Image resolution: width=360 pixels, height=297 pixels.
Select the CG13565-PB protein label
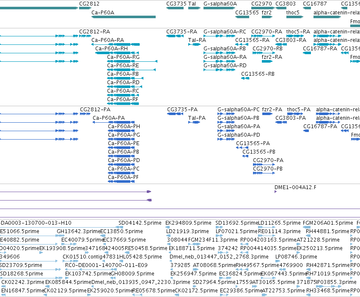pyautogui.click(x=259, y=152)
